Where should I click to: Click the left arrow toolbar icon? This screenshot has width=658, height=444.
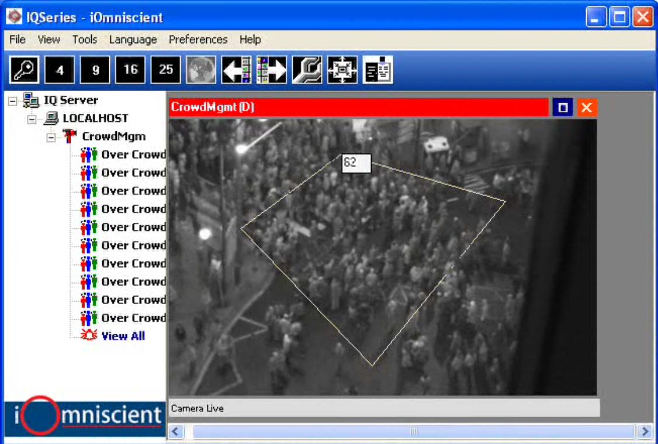pos(236,70)
